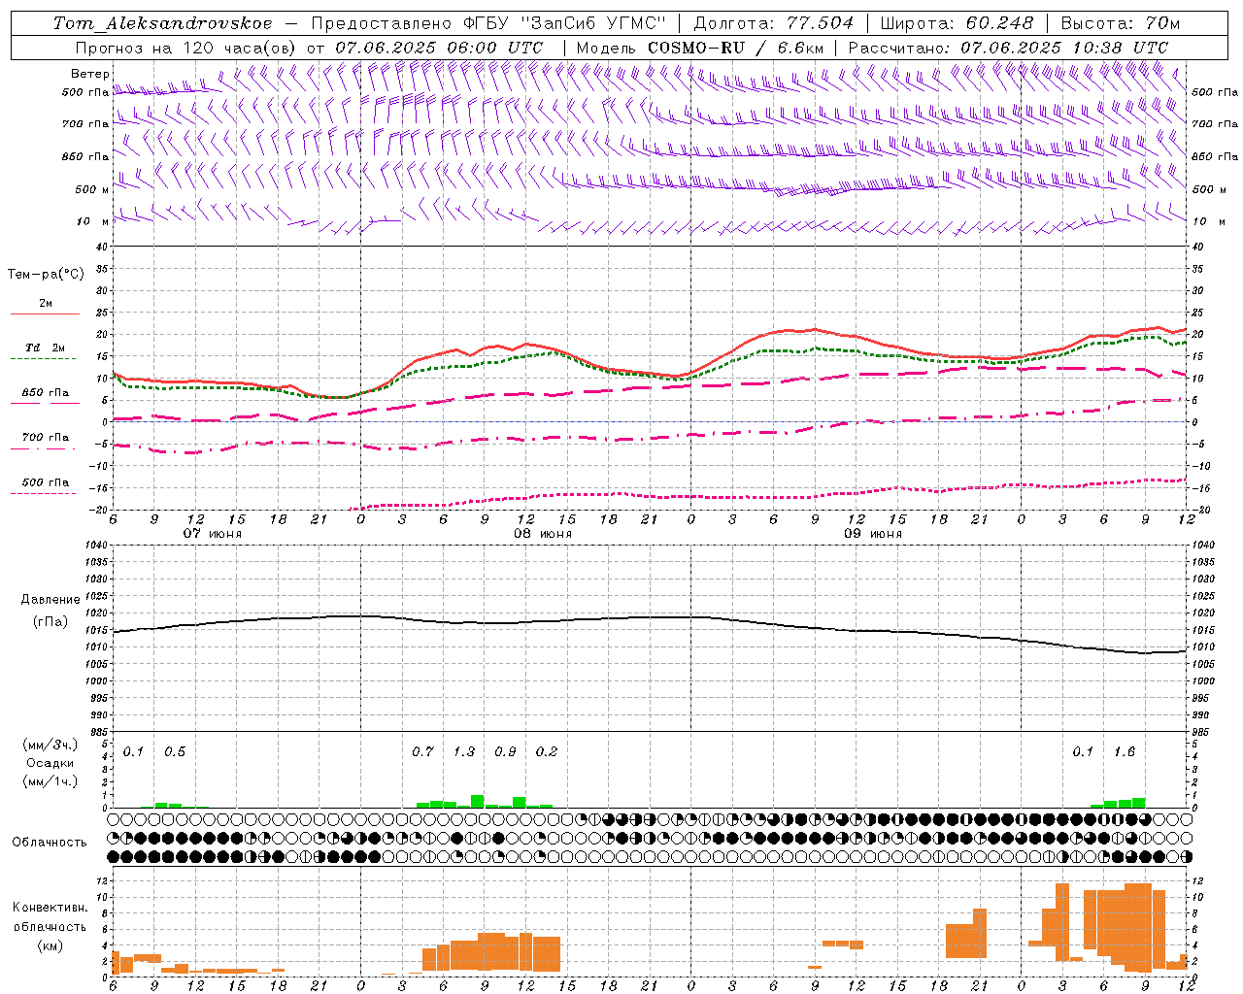
Task: Click the forecast text "Прогноз на 120 часа(ов)"
Action: click(186, 48)
